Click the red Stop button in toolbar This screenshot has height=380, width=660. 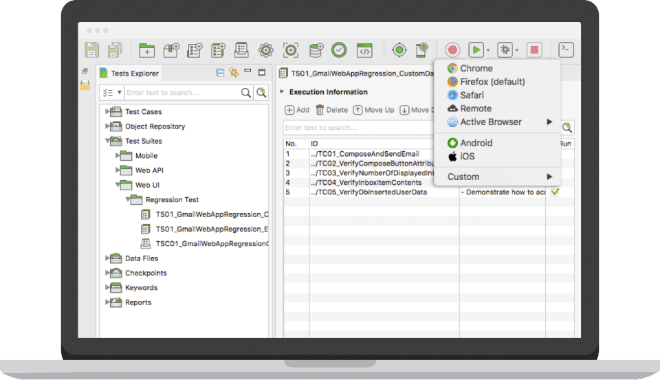tap(534, 50)
